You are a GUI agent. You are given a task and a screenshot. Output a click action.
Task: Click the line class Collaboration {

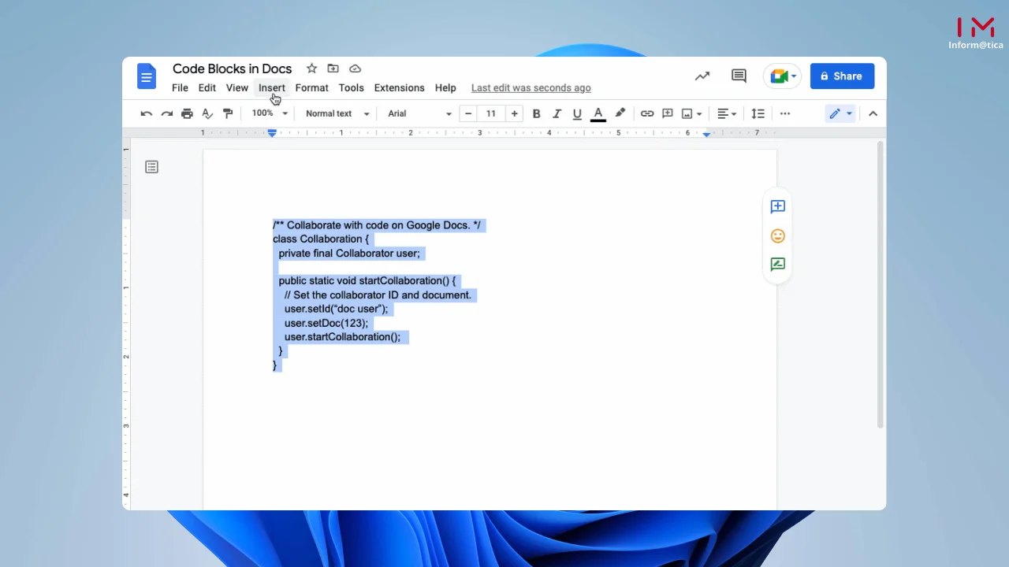click(320, 239)
